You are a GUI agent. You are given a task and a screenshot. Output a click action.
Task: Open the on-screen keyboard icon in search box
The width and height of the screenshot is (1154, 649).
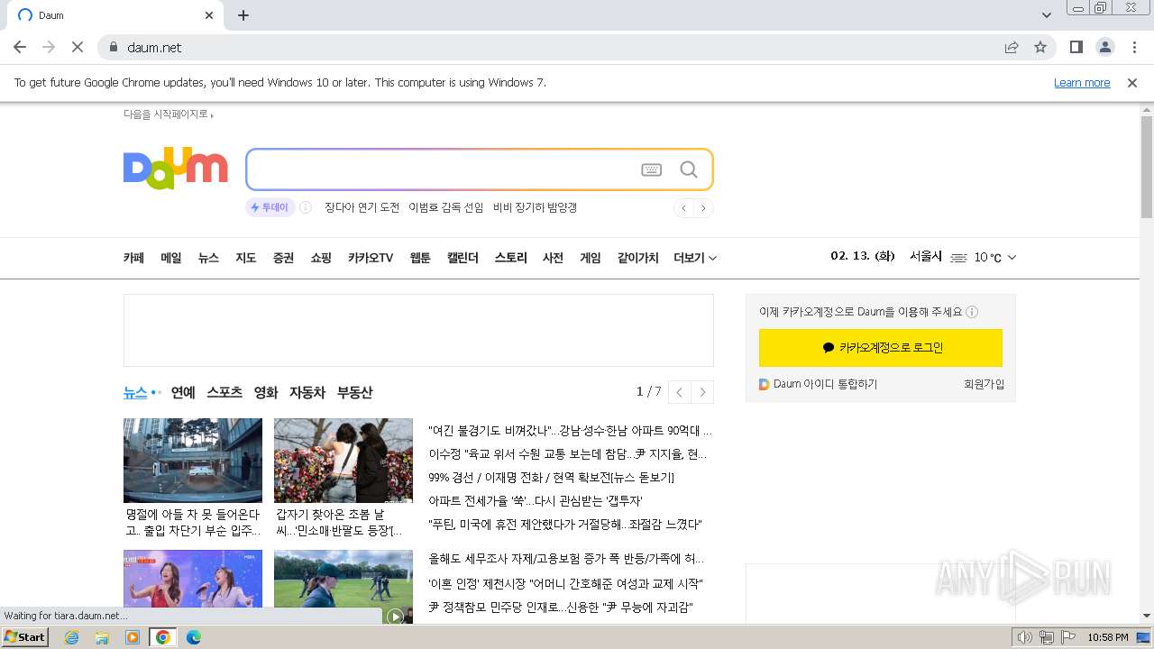(x=652, y=170)
